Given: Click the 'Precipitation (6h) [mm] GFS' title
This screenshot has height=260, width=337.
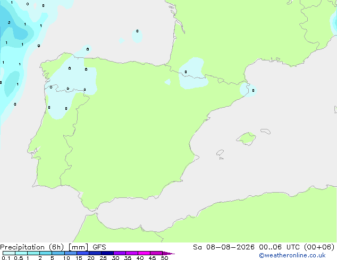Looking at the screenshot, I should [x=53, y=247].
